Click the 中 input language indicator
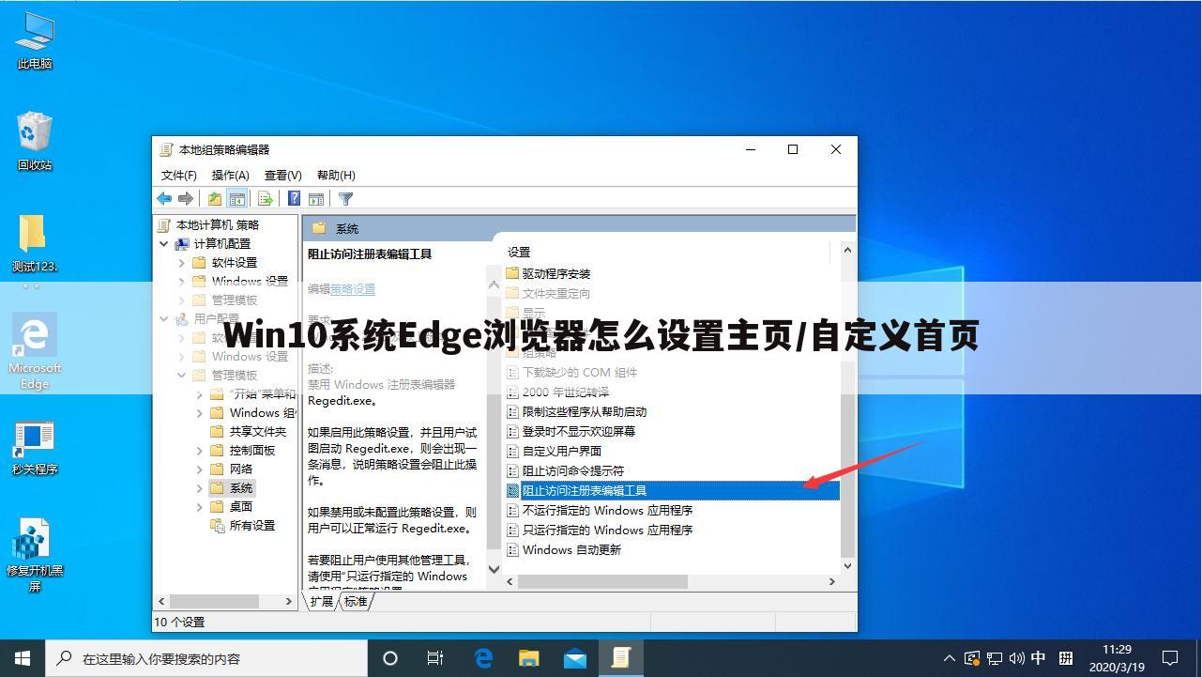The height and width of the screenshot is (677, 1202). tap(1039, 658)
